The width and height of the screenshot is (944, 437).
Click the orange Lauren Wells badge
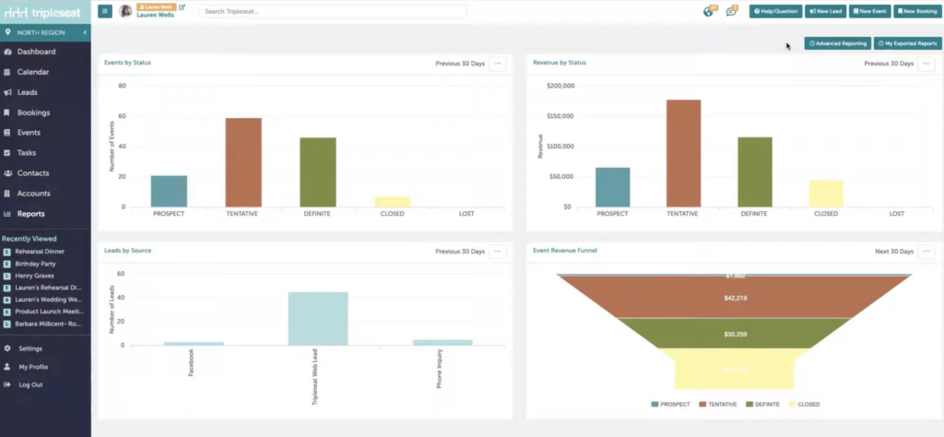click(x=157, y=6)
